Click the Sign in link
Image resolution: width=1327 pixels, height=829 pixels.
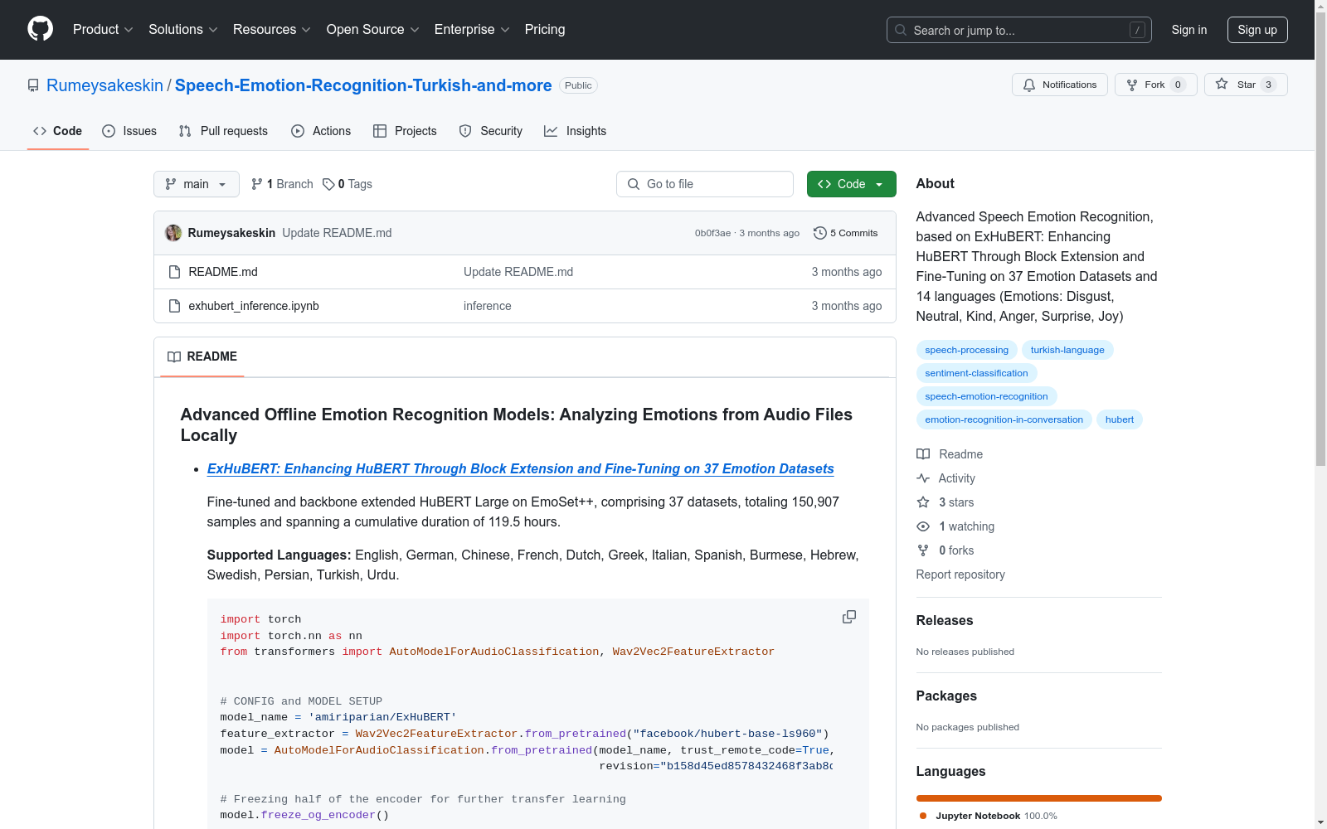tap(1189, 30)
